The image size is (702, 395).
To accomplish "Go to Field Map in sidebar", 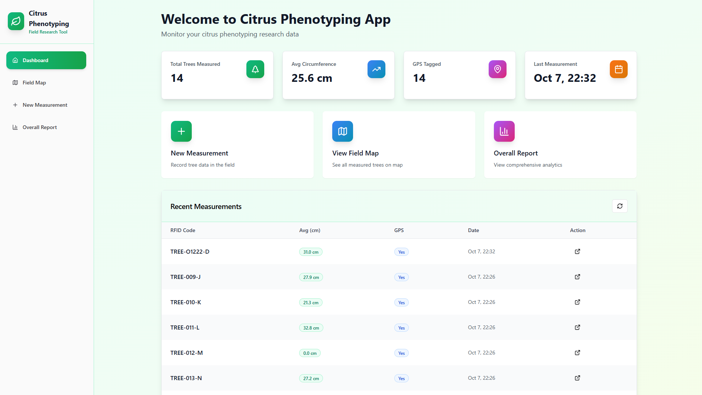I will point(46,83).
